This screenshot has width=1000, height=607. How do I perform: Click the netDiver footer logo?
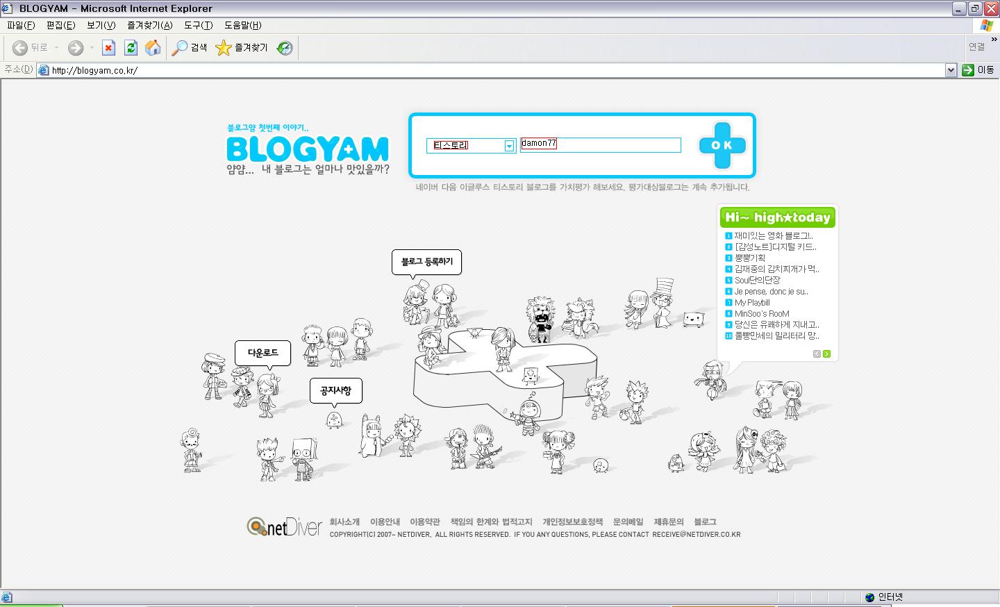[x=285, y=527]
